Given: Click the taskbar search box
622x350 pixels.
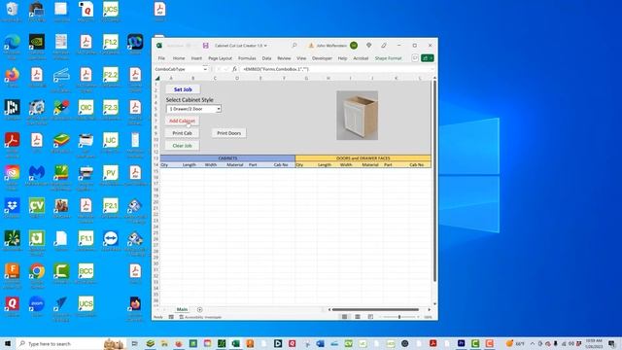Looking at the screenshot, I should (x=71, y=343).
